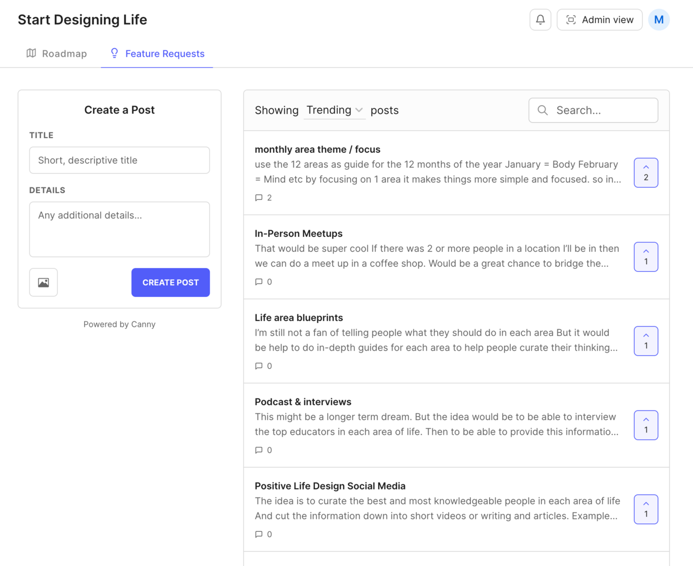The height and width of the screenshot is (566, 693).
Task: Open the Positive Life Design Social Media post
Action: point(330,486)
